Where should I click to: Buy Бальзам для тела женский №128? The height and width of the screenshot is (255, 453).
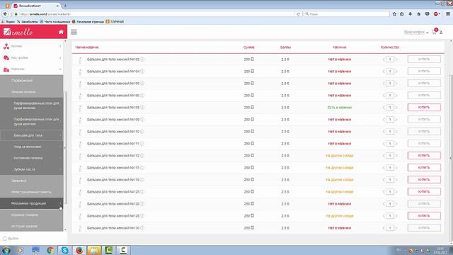[x=424, y=215]
